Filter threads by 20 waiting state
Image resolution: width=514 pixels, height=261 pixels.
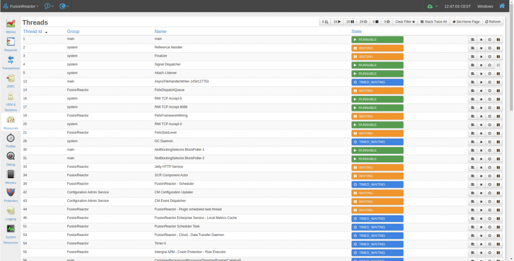(x=350, y=22)
